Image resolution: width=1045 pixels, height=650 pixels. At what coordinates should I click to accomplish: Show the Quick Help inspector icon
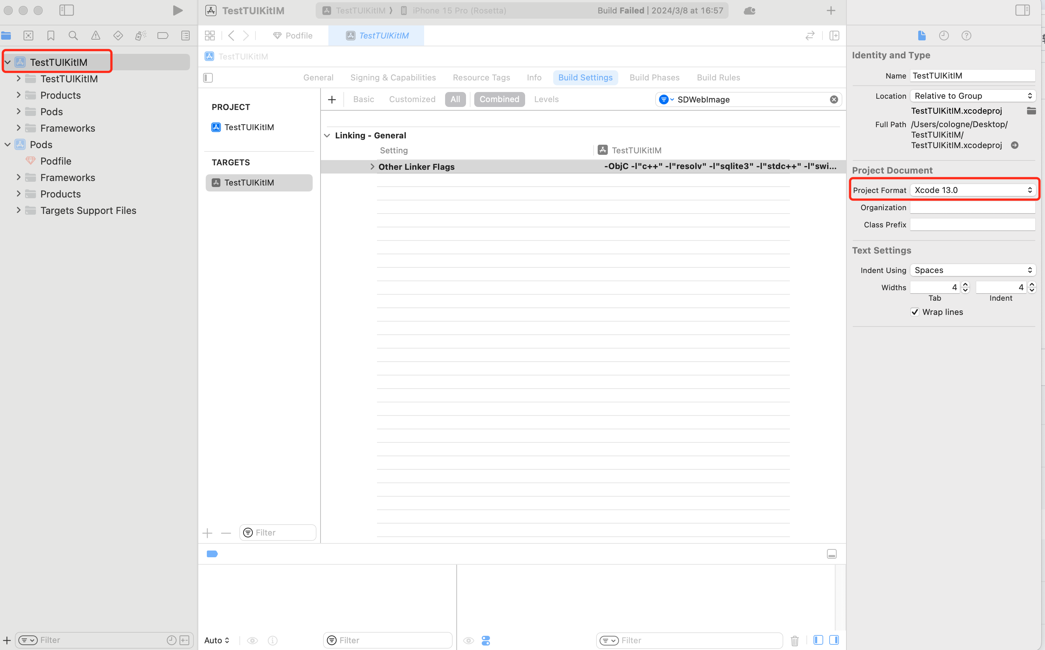(x=966, y=36)
